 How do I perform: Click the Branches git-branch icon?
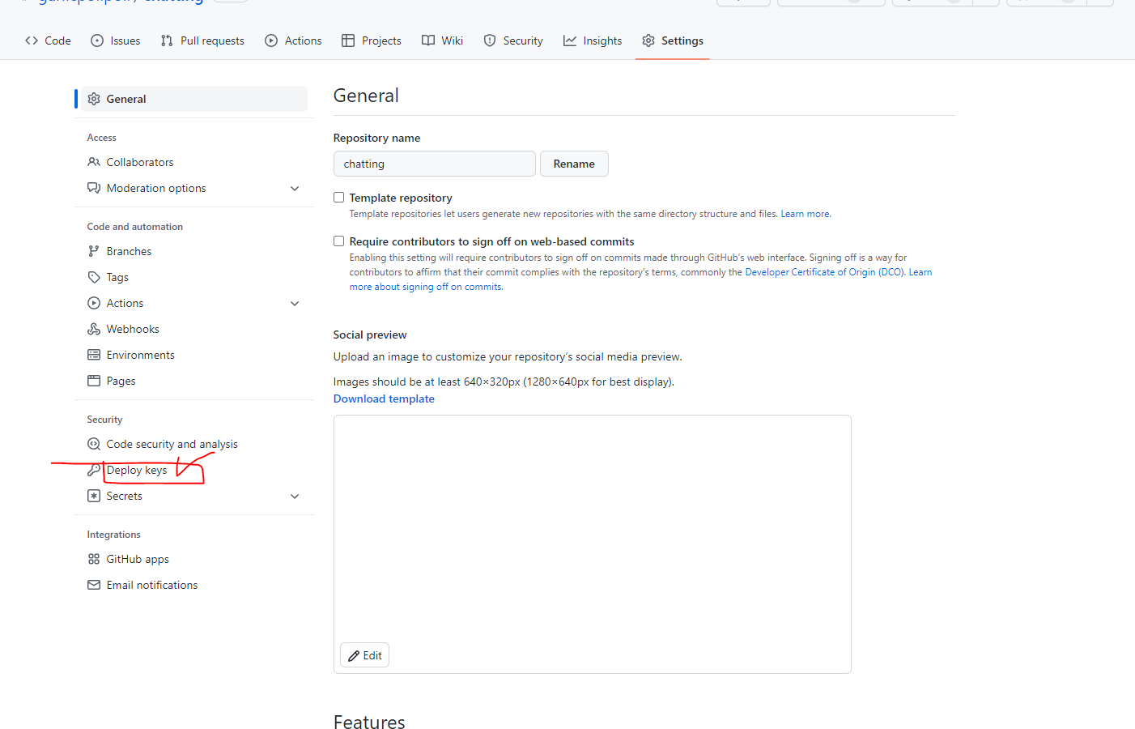tap(94, 251)
